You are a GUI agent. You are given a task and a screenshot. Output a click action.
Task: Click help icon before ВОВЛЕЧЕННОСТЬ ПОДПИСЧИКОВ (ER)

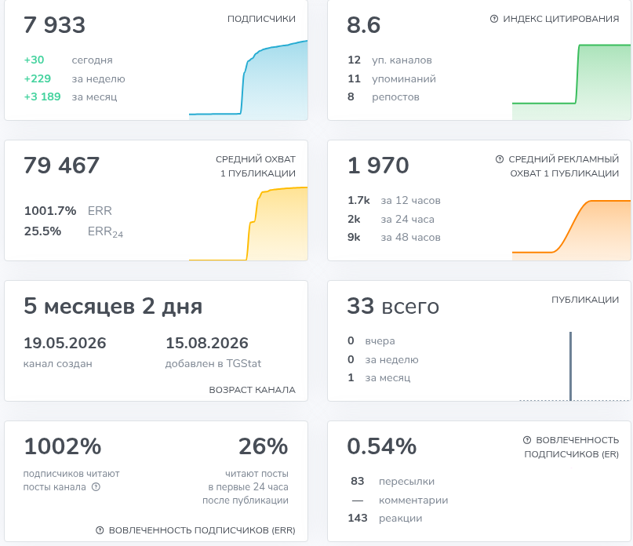[527, 440]
